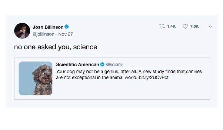Expand the tweet options chevron

[210, 27]
